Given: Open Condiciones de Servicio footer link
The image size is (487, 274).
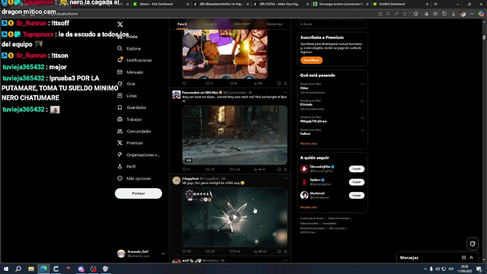Looking at the screenshot, I should [312, 218].
